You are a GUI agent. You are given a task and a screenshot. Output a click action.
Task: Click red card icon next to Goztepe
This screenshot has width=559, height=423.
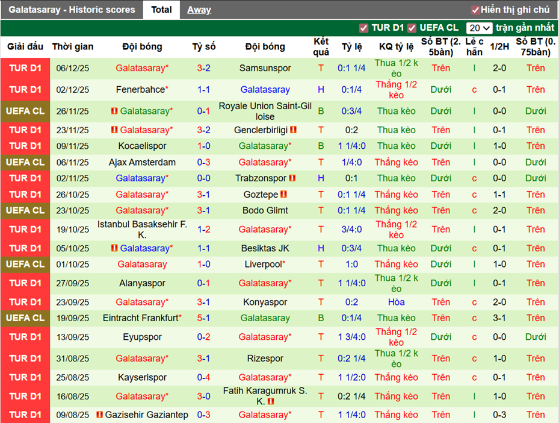pos(283,194)
